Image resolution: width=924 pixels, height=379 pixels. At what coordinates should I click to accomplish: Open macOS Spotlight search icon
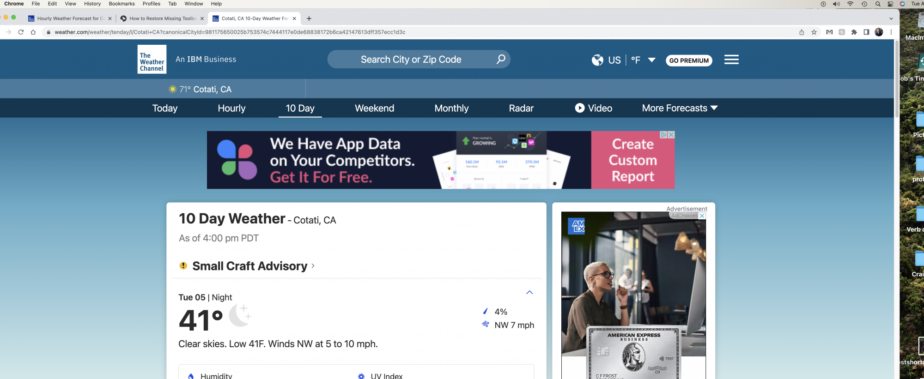tap(878, 4)
